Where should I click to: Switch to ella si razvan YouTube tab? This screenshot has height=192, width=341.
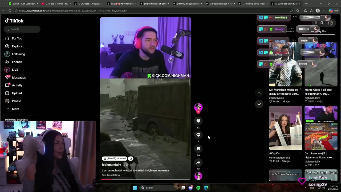56,4
